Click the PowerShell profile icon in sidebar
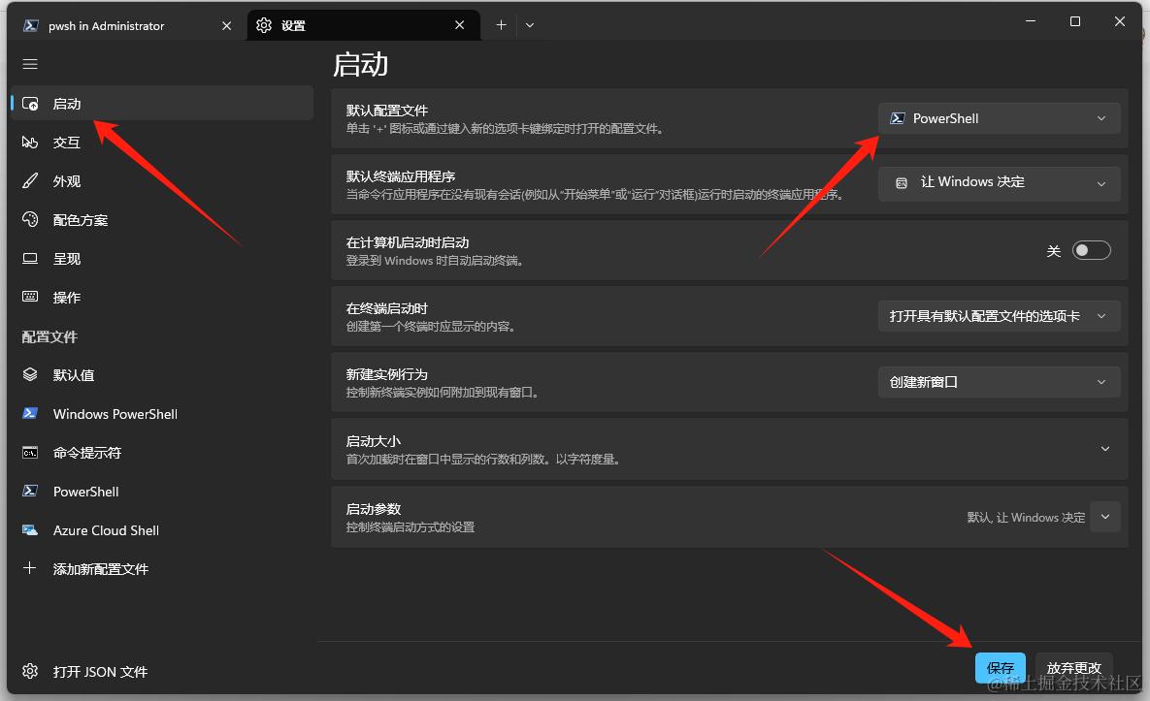 (x=30, y=492)
